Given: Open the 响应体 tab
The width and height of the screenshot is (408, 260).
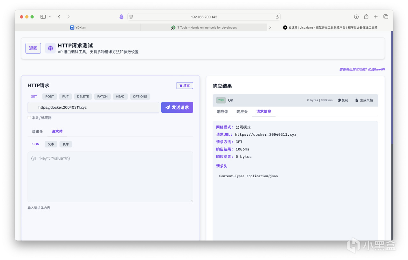Looking at the screenshot, I should click(222, 112).
